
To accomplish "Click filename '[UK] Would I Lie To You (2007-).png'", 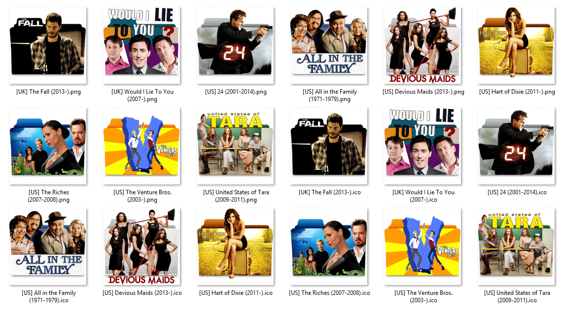I will (142, 95).
